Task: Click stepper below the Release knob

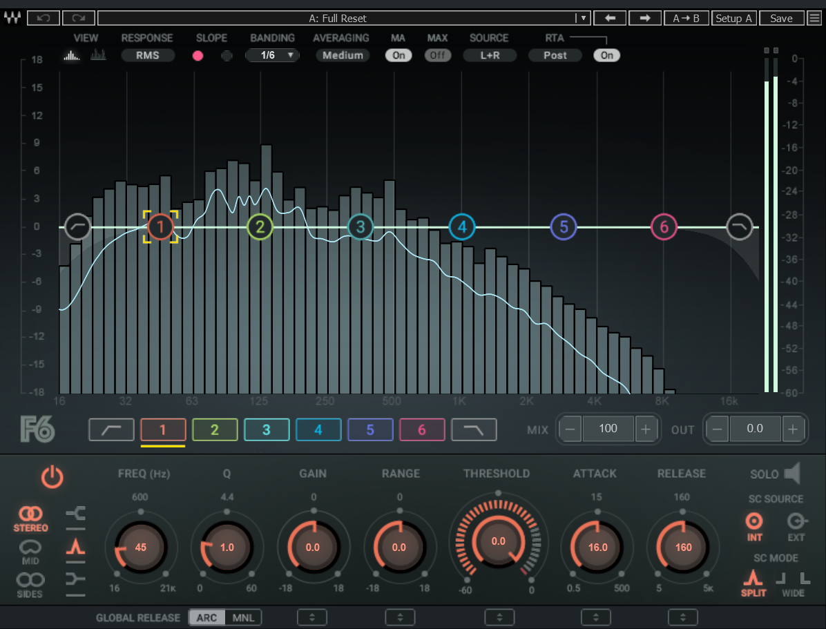Action: point(683,617)
